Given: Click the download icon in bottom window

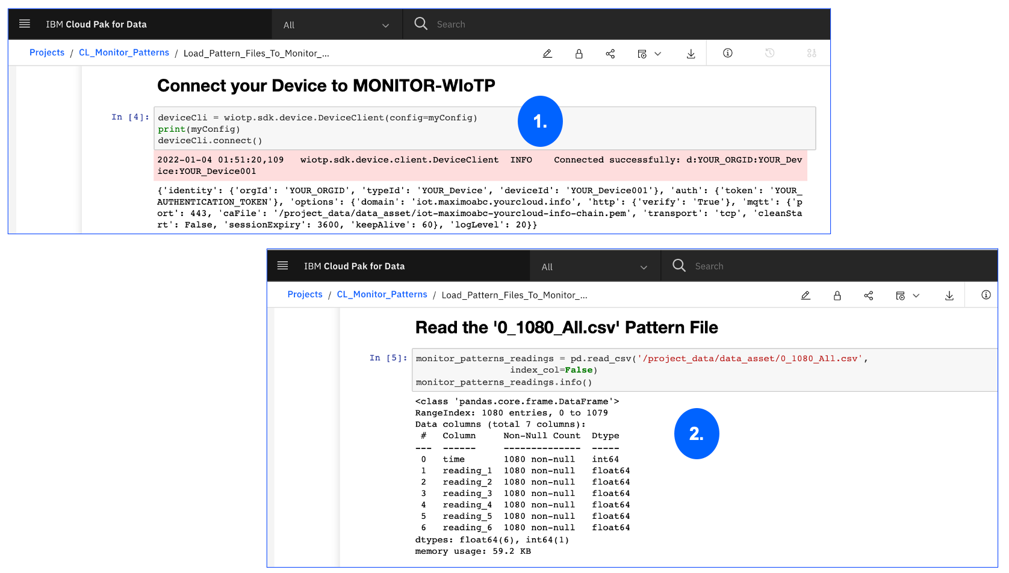Looking at the screenshot, I should tap(949, 296).
